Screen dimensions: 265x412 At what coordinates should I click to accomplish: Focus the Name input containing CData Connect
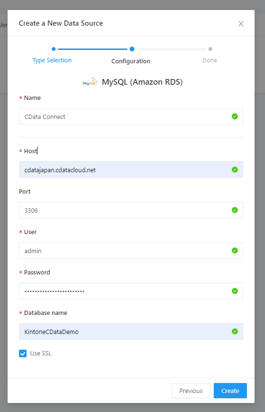pyautogui.click(x=131, y=117)
